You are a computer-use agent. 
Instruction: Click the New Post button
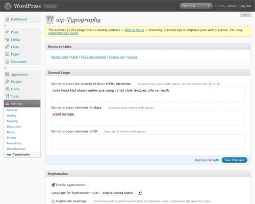pos(193,6)
